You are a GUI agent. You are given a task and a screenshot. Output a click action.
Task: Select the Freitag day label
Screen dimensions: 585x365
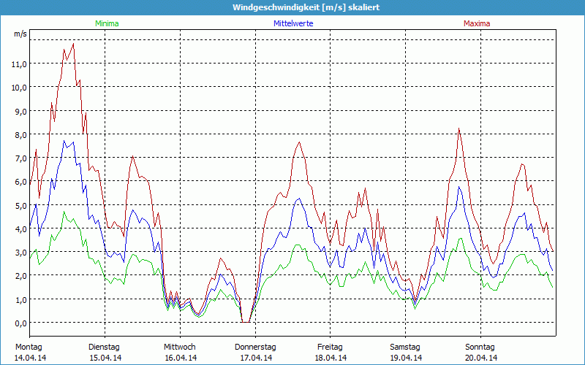click(331, 347)
